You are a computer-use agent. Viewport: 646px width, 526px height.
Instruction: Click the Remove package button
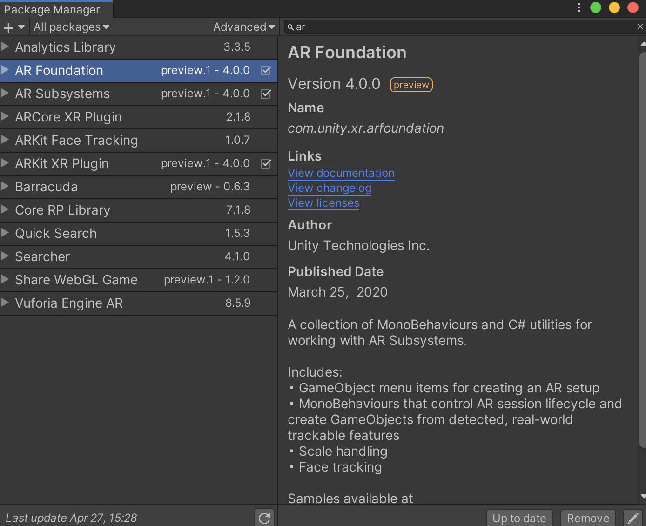pos(588,518)
